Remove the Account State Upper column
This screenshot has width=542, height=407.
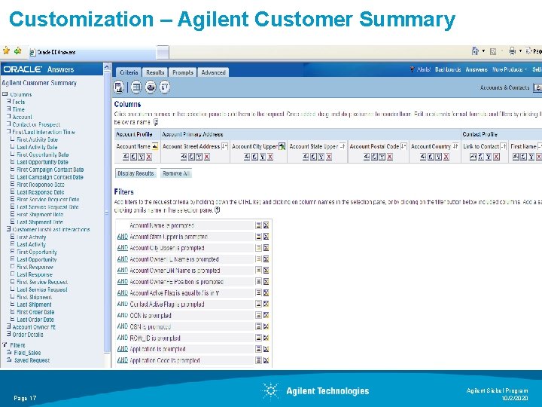[x=329, y=157]
